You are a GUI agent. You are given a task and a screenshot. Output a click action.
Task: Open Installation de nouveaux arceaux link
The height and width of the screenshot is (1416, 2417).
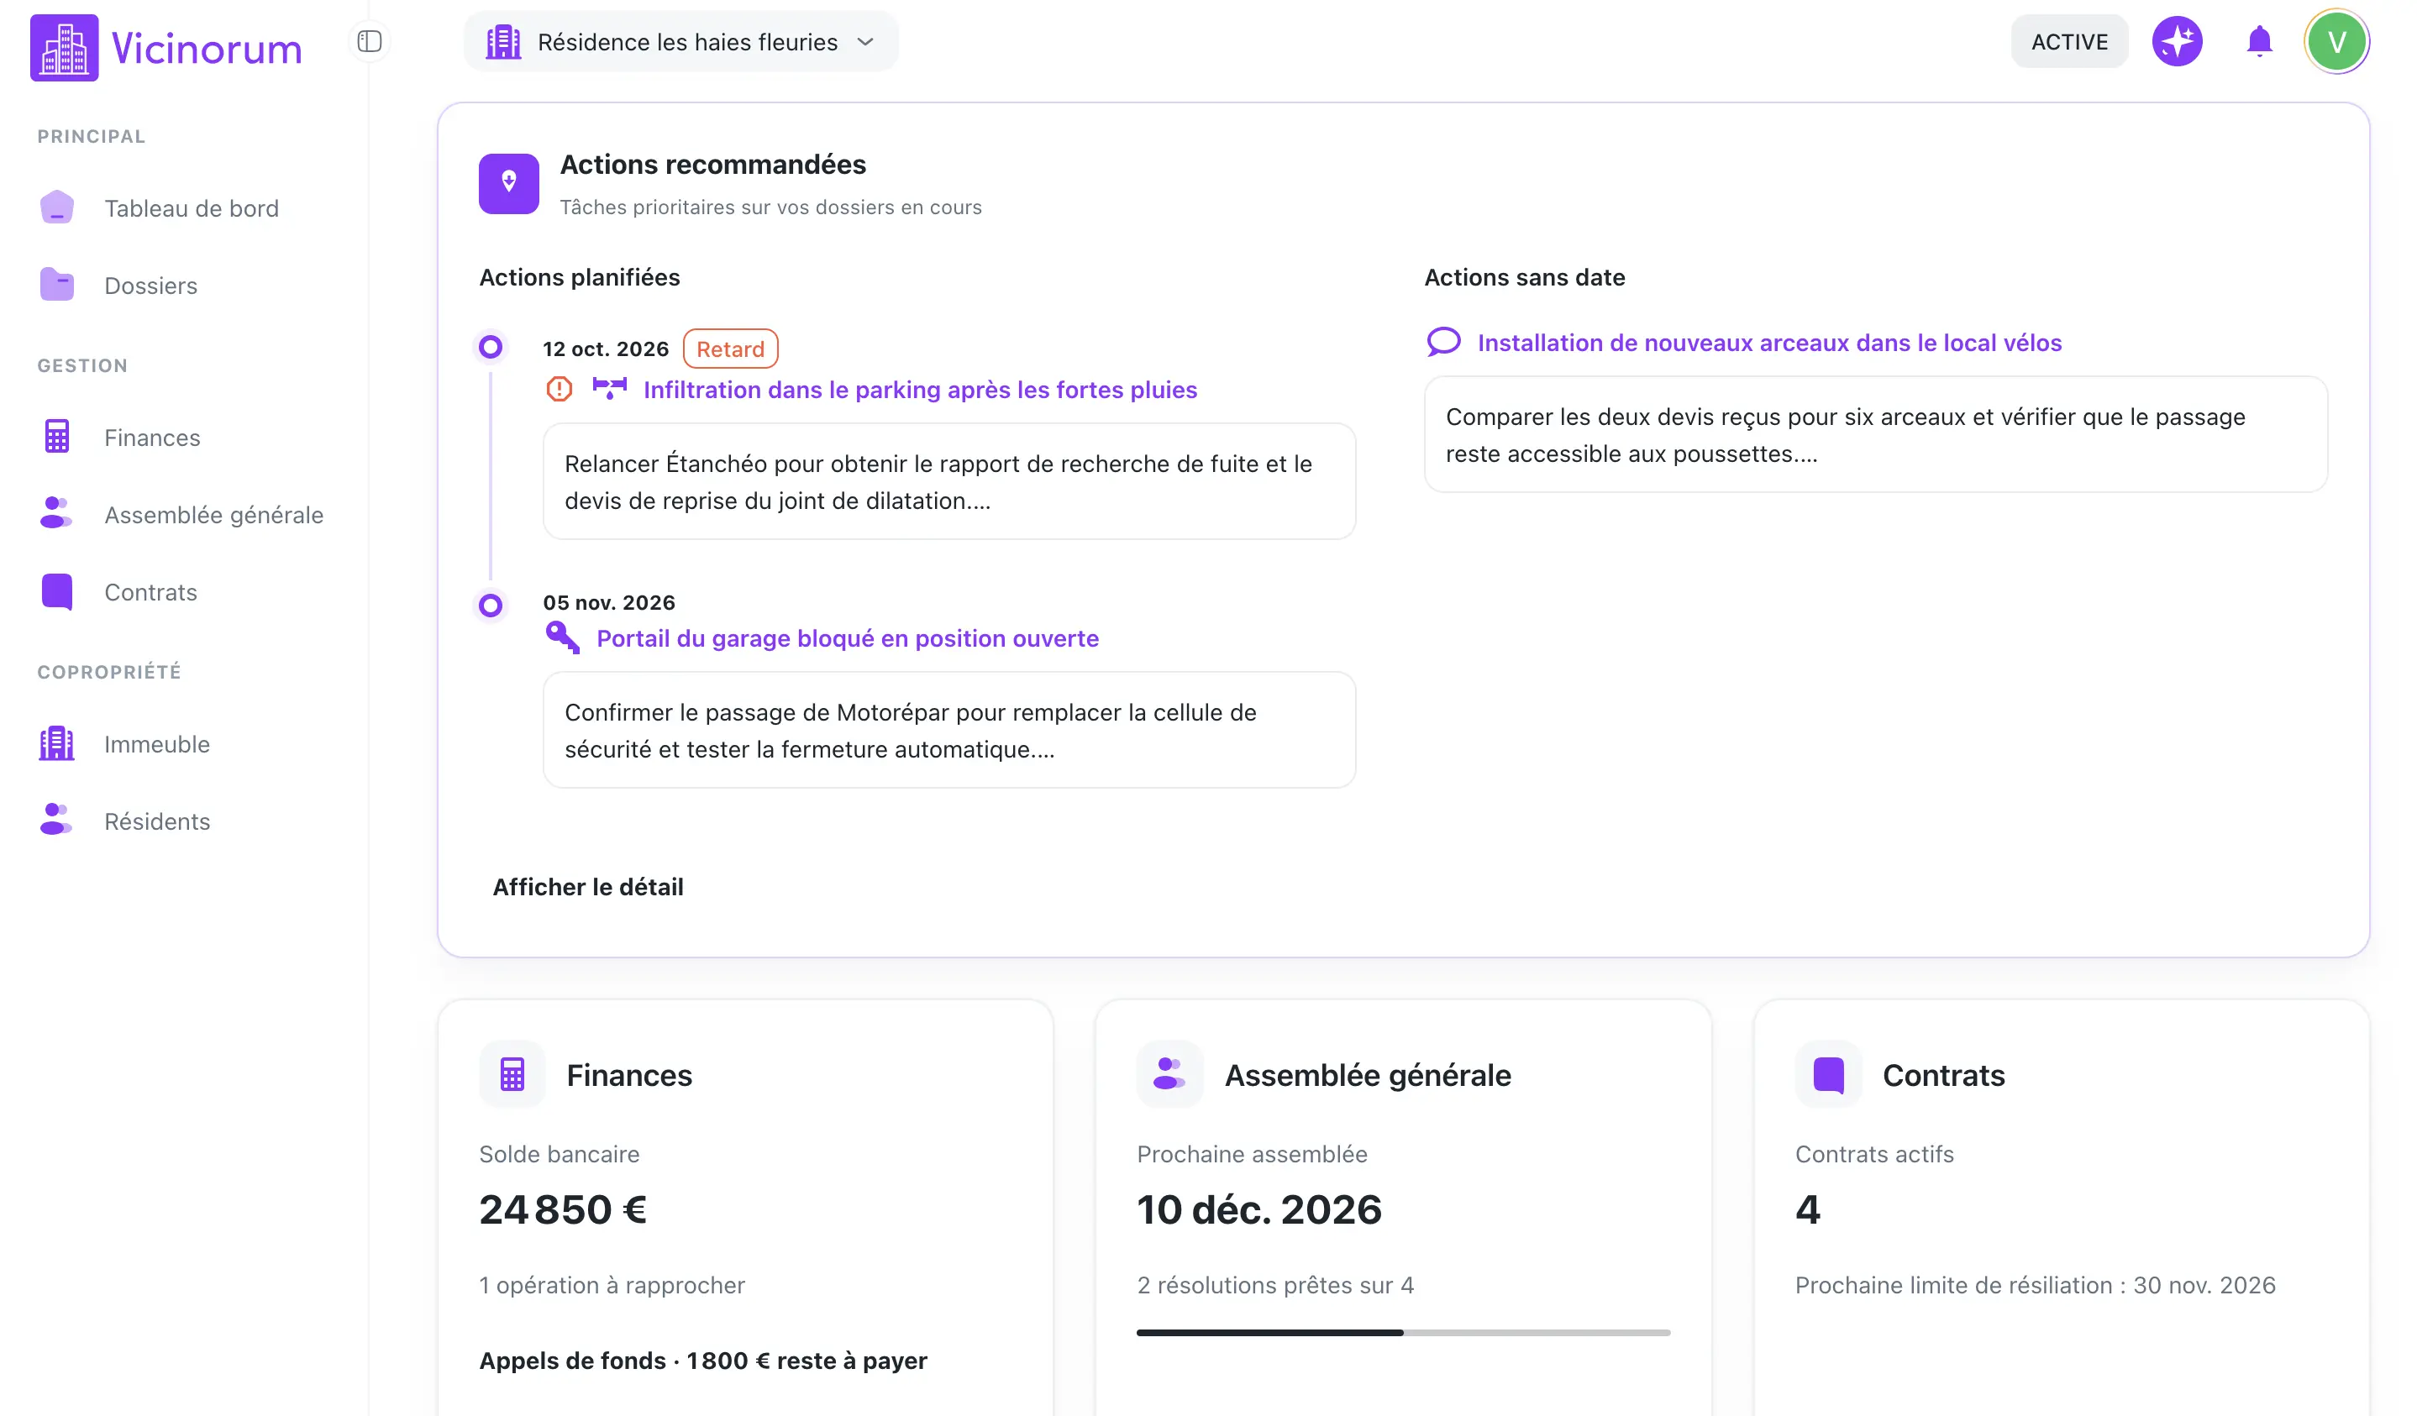[1768, 344]
